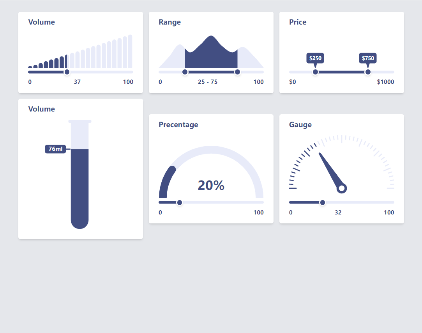The image size is (422, 333).
Task: Click the lower handle of the Range slider
Action: click(x=185, y=72)
